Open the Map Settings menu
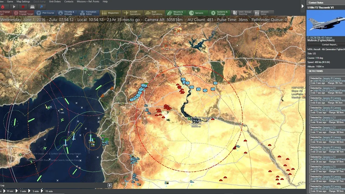This screenshot has height=194, width=345. point(23,2)
